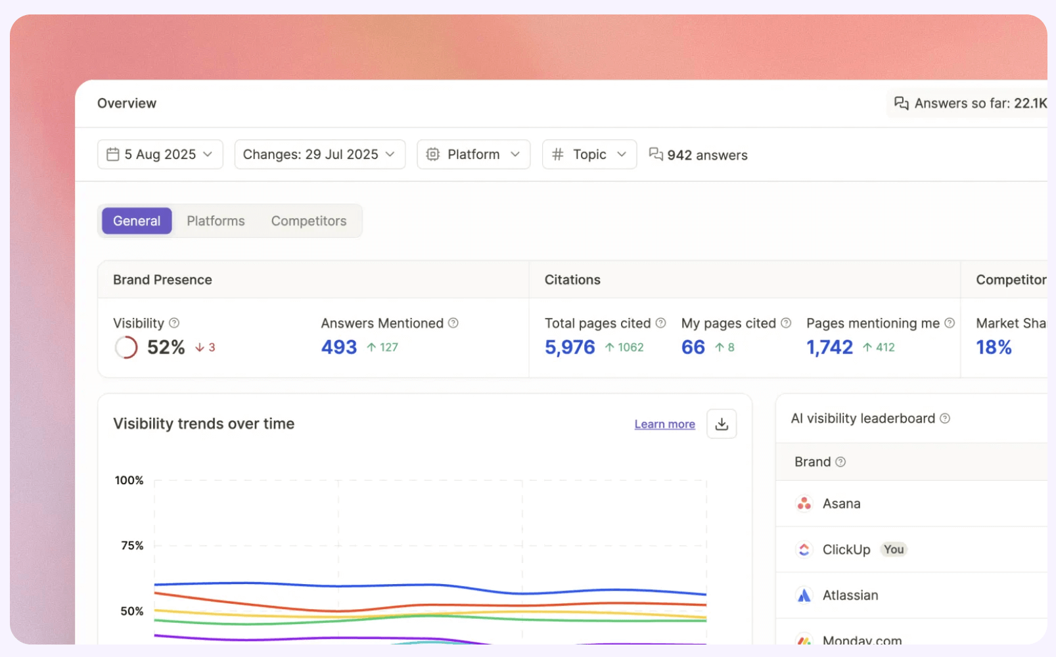Click the Asana brand logo

pyautogui.click(x=804, y=504)
